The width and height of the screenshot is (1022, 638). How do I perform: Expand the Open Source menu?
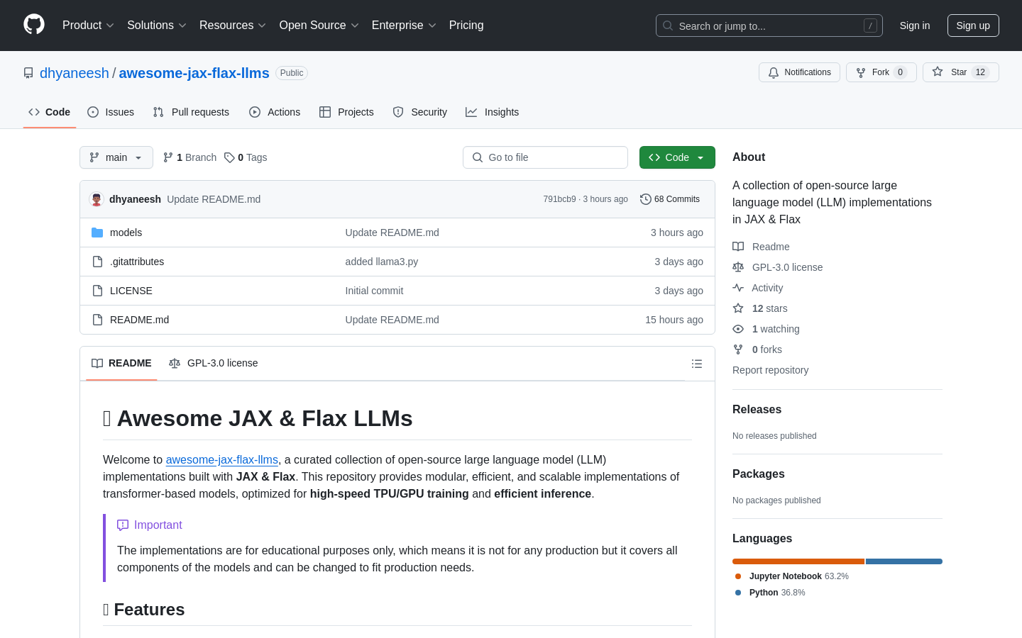[319, 25]
